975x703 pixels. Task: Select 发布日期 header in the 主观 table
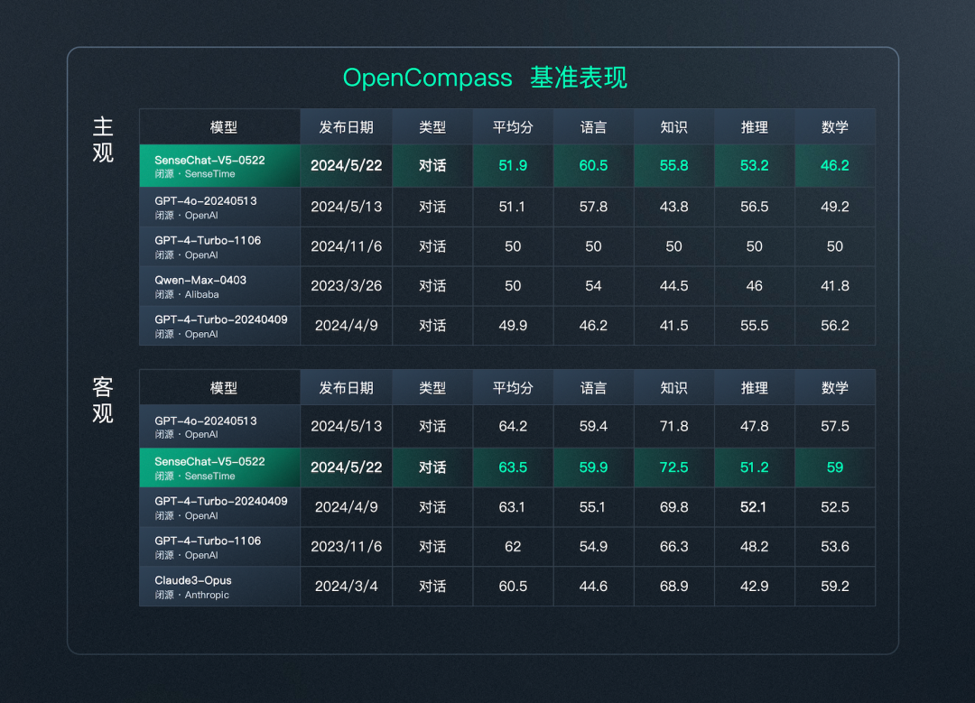(x=347, y=127)
